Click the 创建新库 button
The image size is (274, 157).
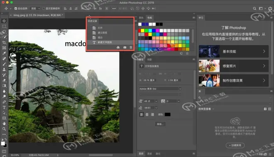click(x=235, y=145)
